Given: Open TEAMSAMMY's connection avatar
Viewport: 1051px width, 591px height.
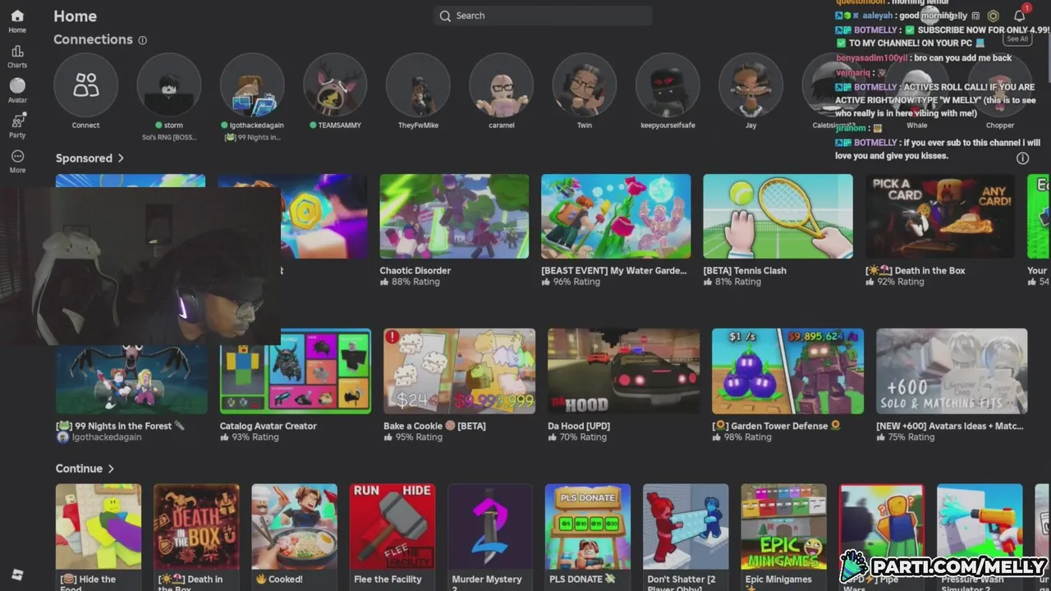Looking at the screenshot, I should click(x=335, y=85).
